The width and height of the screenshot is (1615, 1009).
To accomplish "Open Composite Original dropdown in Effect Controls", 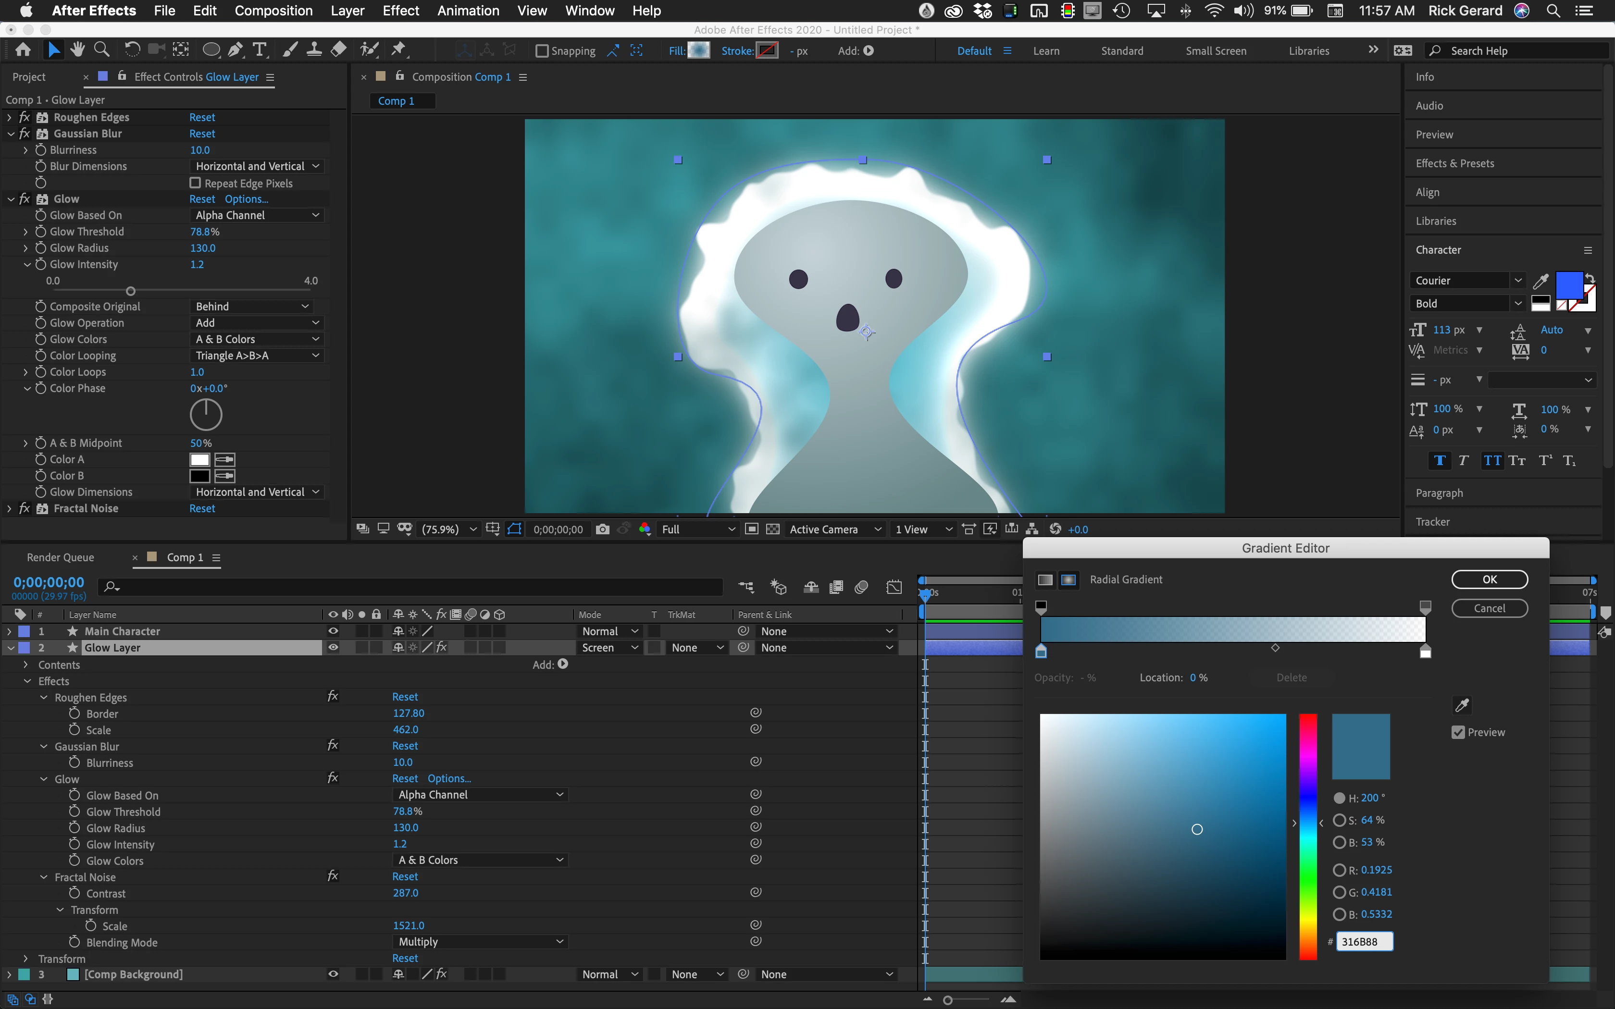I will (x=251, y=307).
